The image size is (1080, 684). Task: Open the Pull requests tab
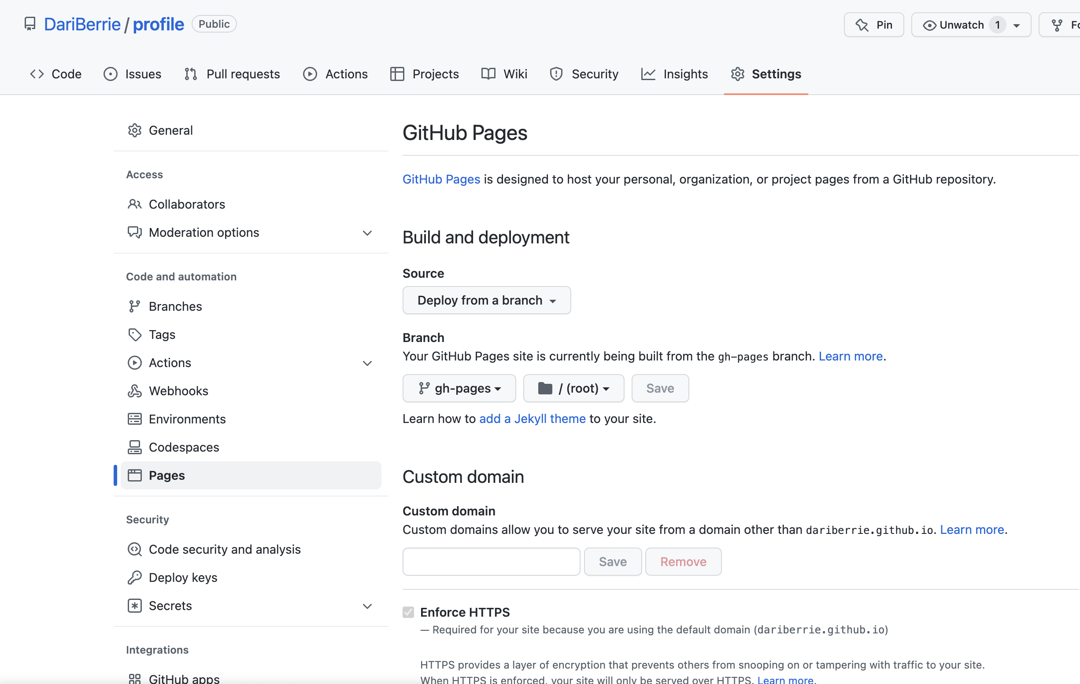(232, 74)
